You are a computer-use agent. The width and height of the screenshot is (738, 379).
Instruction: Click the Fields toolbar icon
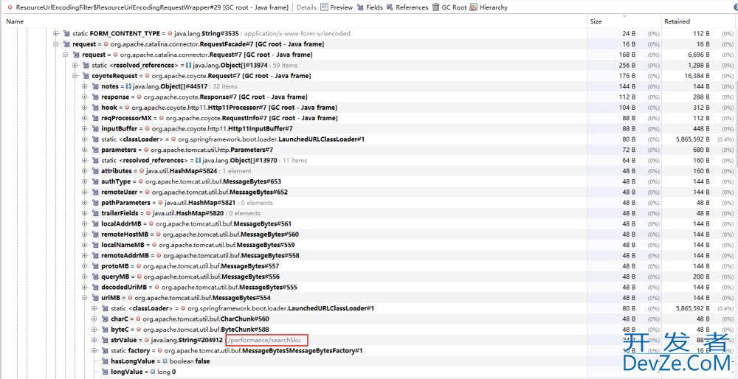(361, 7)
